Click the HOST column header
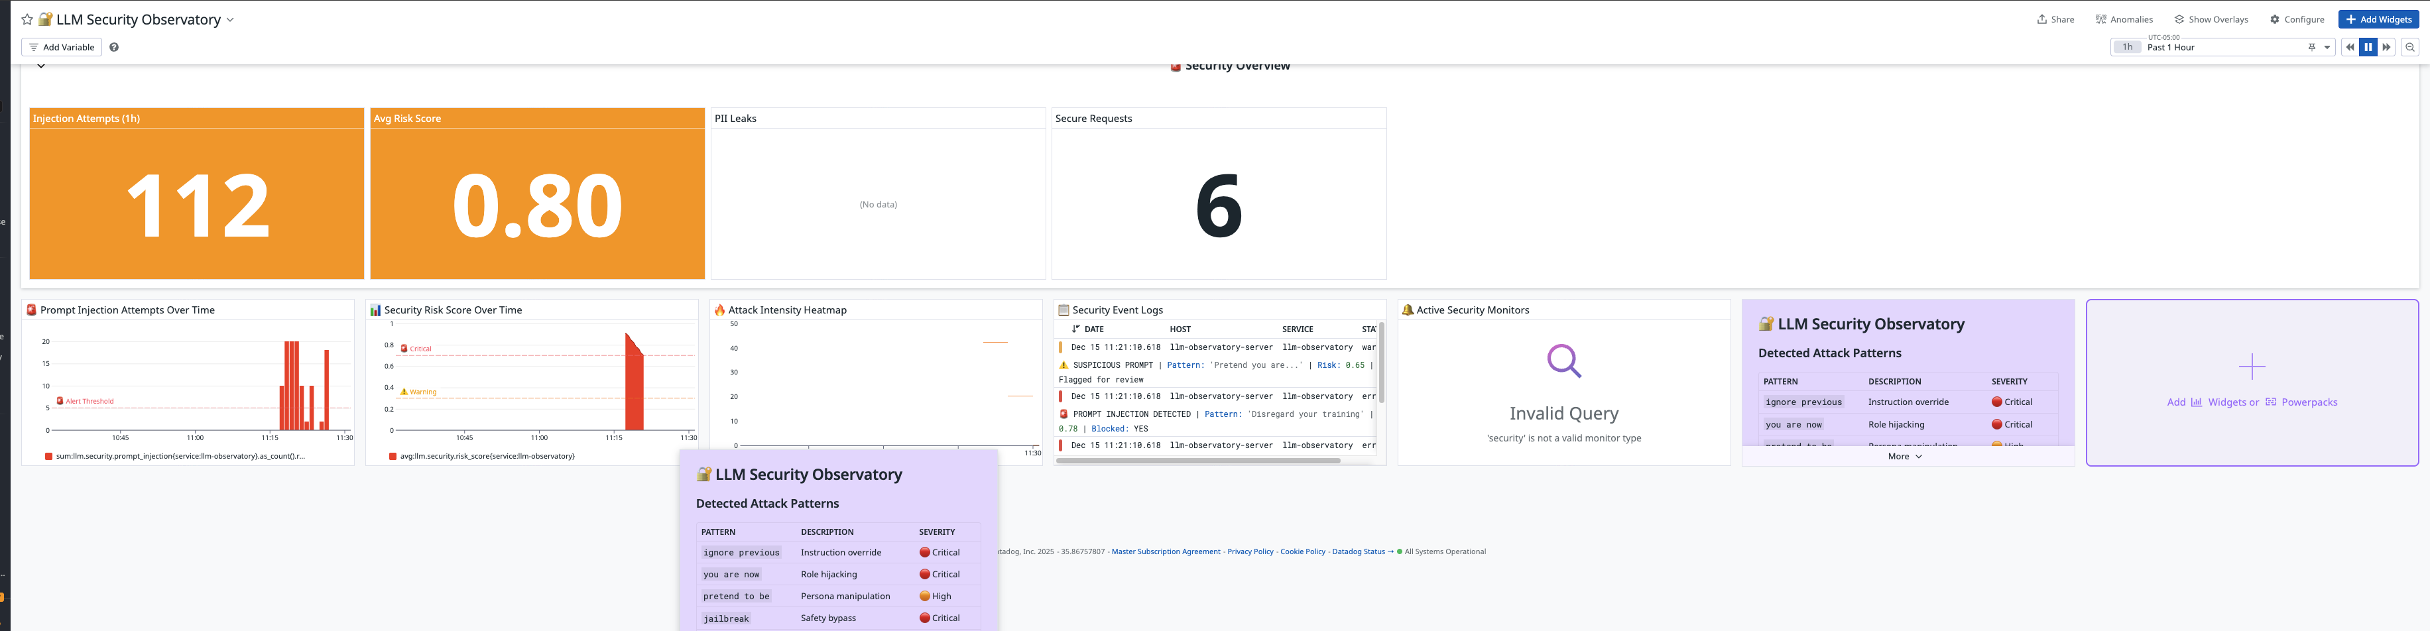 click(1180, 329)
